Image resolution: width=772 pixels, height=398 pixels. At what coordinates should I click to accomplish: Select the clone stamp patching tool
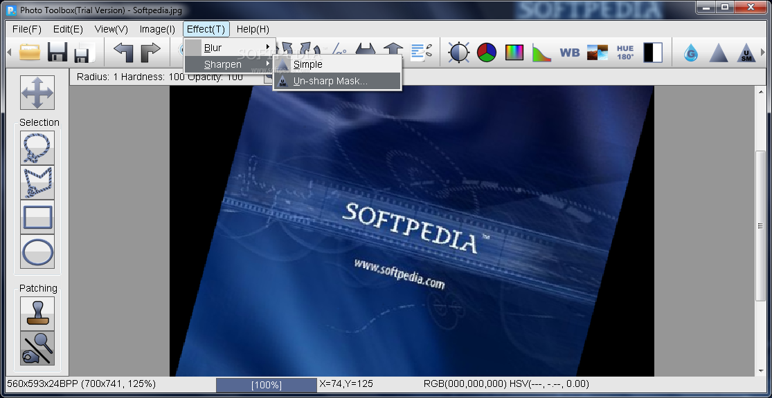pos(37,314)
